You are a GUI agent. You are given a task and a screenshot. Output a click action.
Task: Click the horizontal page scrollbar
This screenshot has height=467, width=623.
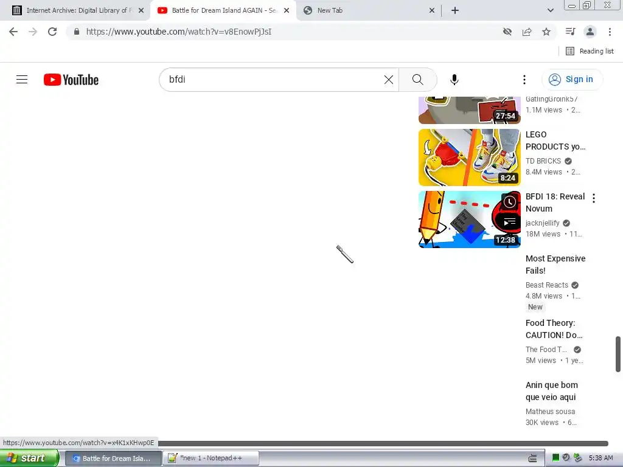383,443
